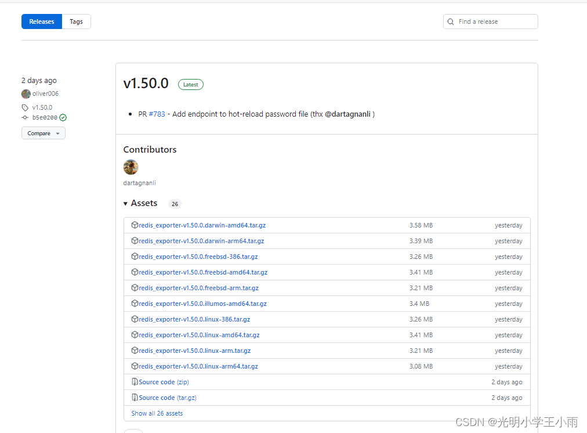Switch to the Releases tab

[42, 21]
